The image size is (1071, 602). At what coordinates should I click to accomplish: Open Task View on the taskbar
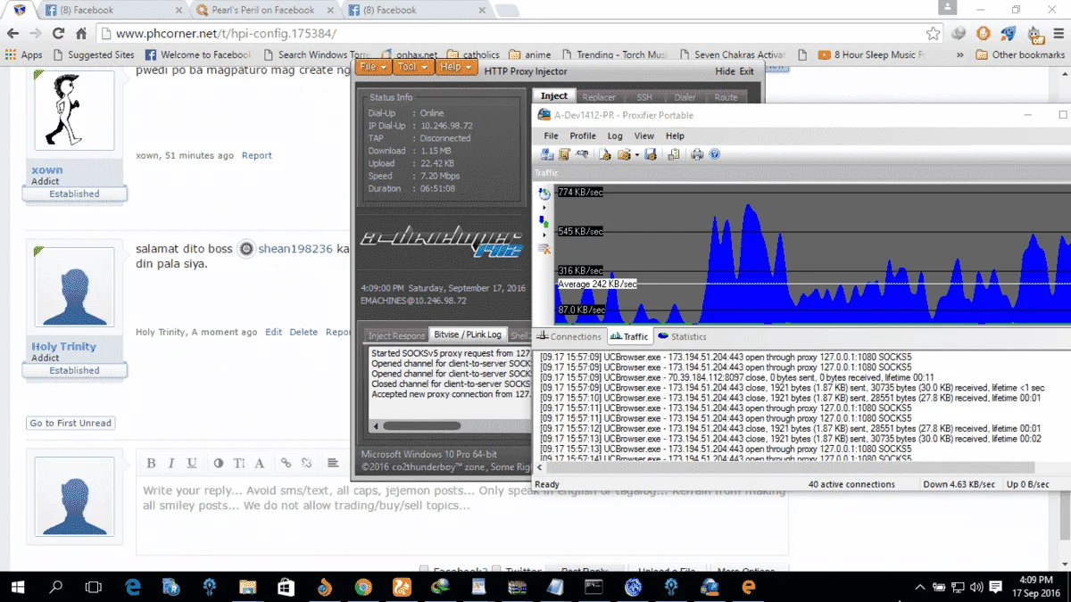93,587
